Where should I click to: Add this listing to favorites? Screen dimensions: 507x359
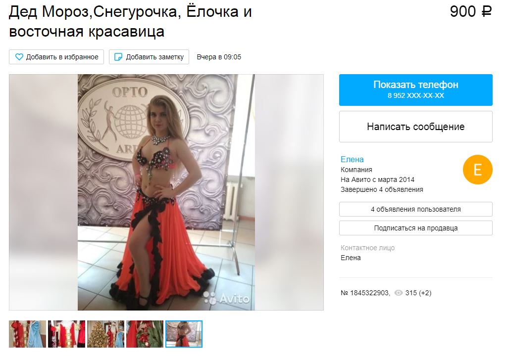tap(56, 57)
